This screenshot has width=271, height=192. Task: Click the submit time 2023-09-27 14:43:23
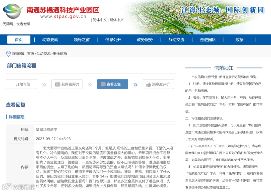tap(53, 139)
